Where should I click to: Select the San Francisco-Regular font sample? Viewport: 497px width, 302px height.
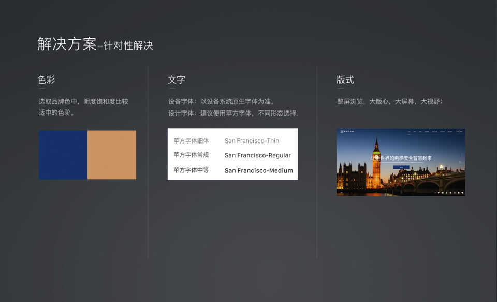click(257, 155)
